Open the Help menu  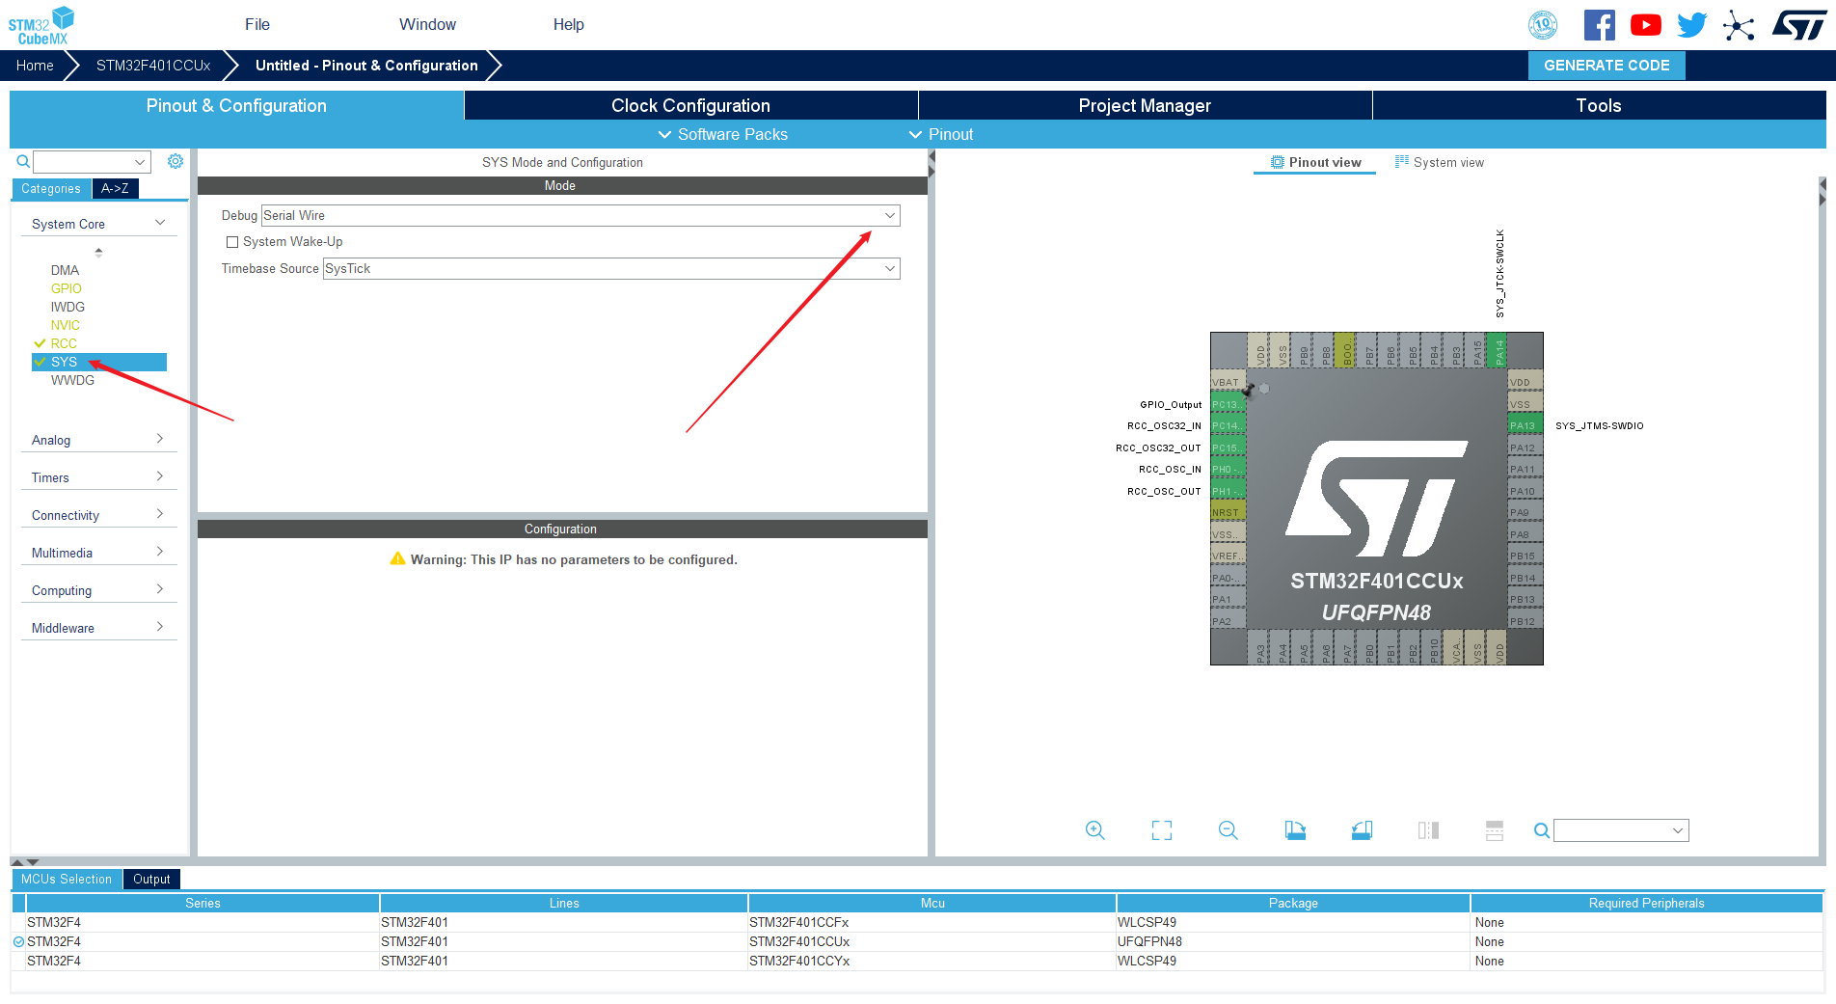569,24
